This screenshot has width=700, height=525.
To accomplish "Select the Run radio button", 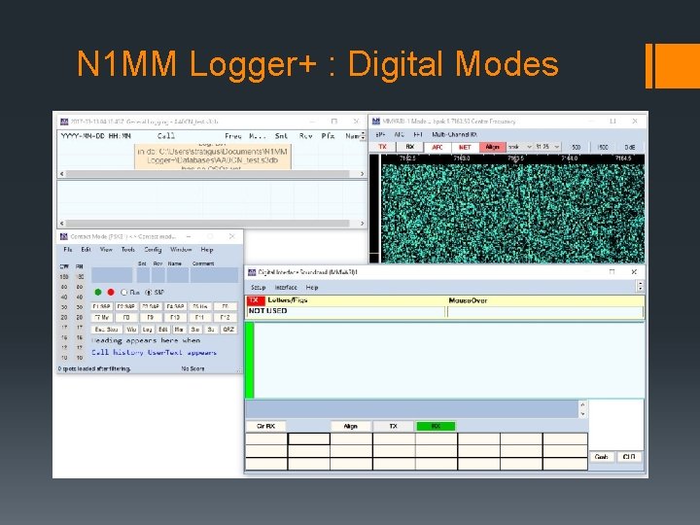I will point(124,293).
